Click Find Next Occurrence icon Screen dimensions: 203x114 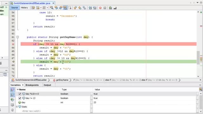pyautogui.click(x=61, y=8)
